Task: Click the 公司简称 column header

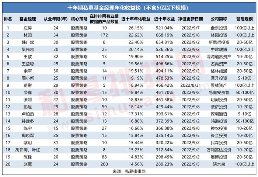Action: point(219,19)
